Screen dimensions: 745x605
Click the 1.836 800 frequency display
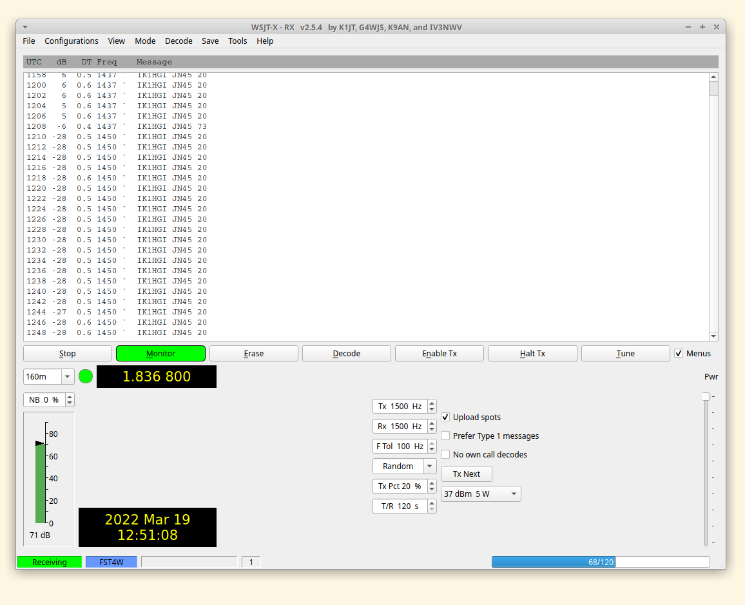pyautogui.click(x=157, y=376)
